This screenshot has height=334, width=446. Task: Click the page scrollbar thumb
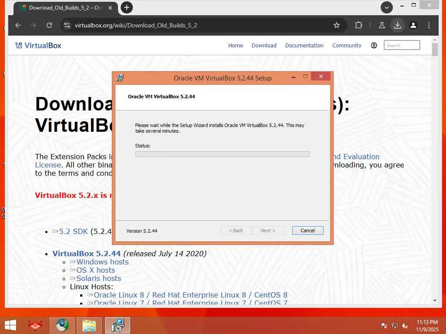click(x=435, y=50)
